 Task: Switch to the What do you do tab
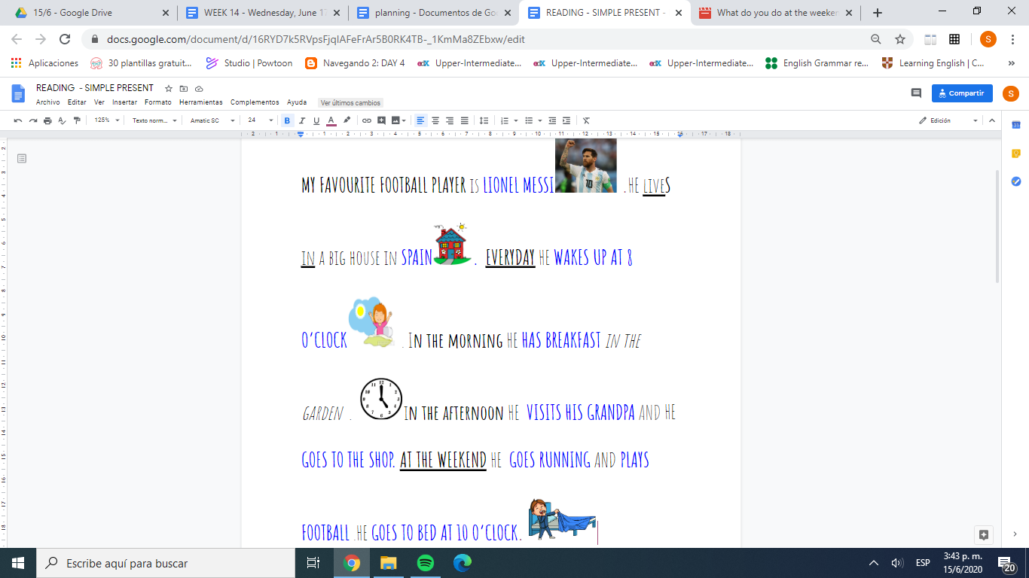click(777, 13)
